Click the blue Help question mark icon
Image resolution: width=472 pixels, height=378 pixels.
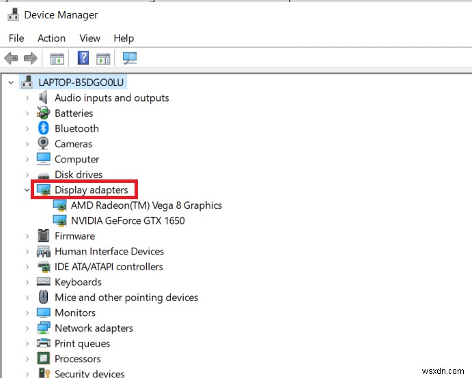click(83, 59)
